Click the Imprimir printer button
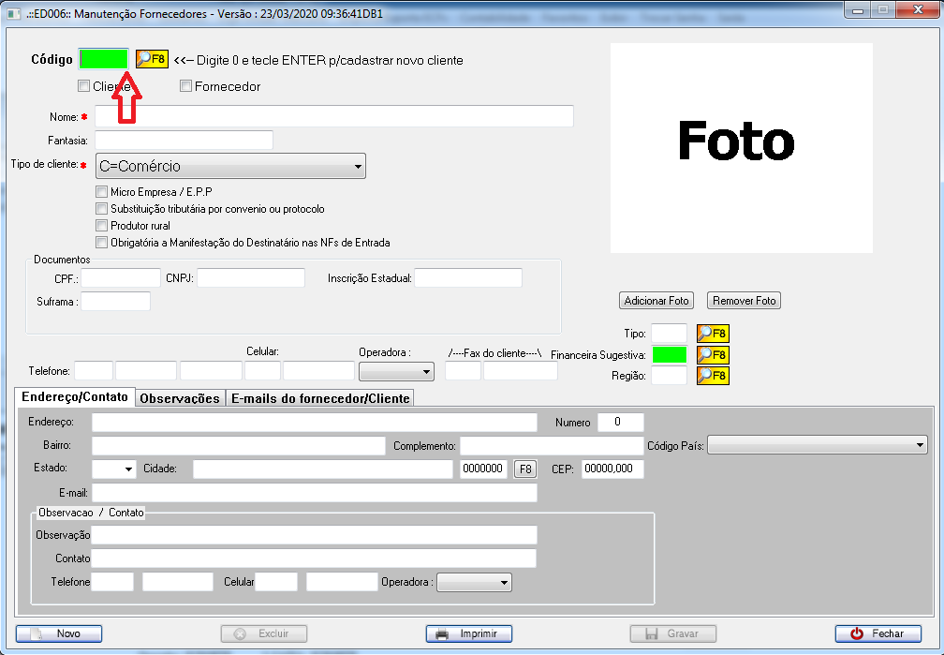This screenshot has width=944, height=655. pos(468,633)
